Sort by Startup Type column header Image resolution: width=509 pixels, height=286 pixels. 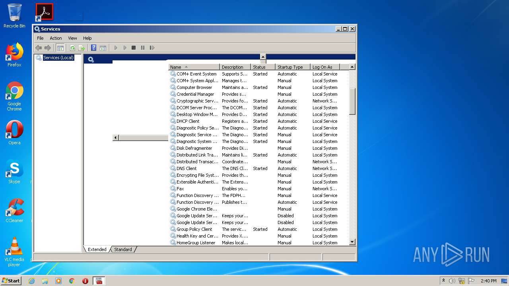click(293, 67)
